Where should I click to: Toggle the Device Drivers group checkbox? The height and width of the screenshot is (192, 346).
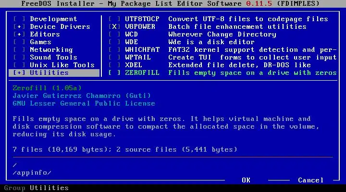(19, 27)
